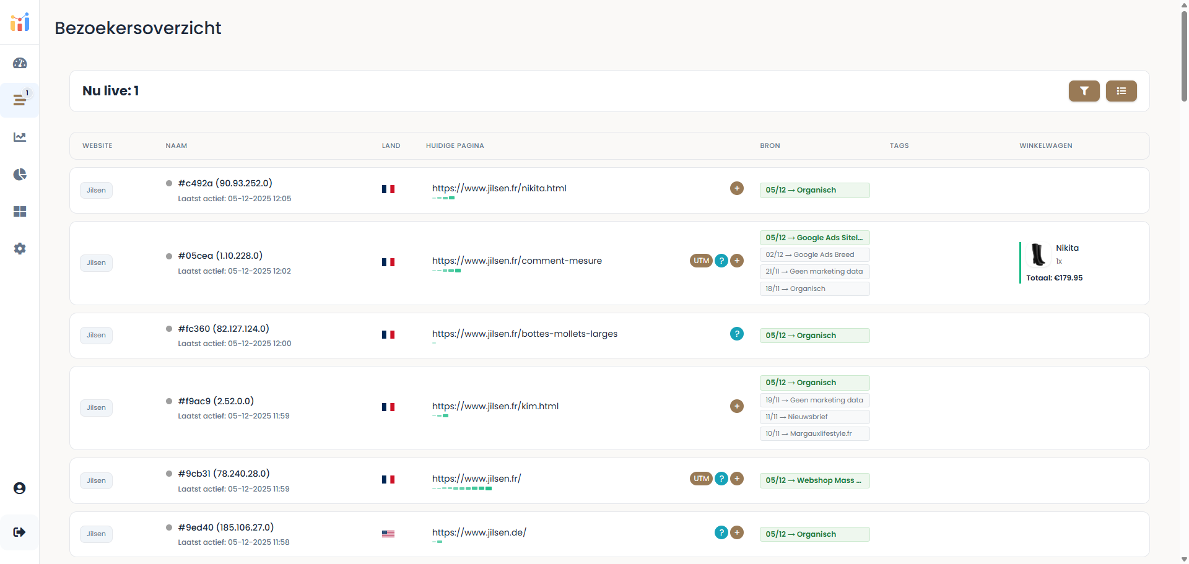
Task: Click question mark icon on bottes-mollets-larges row
Action: point(736,334)
